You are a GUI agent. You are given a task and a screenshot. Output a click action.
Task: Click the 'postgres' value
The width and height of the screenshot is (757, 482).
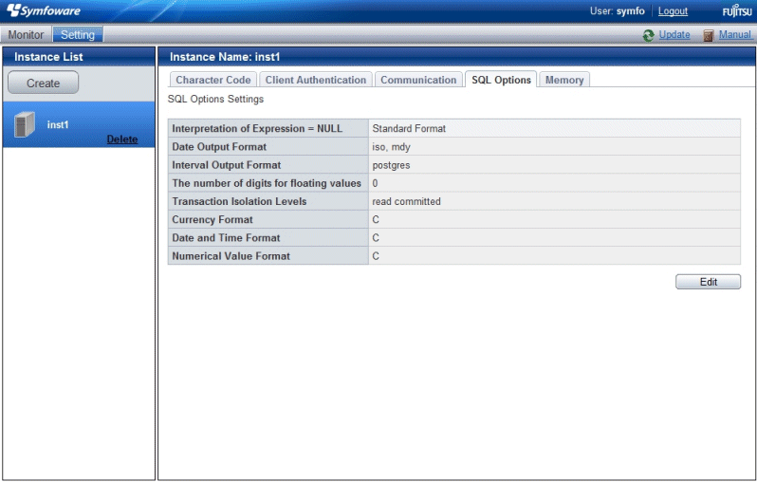click(391, 165)
